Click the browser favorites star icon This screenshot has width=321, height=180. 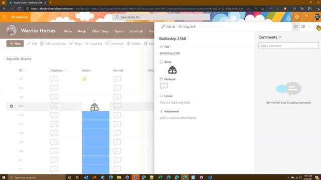[294, 8]
